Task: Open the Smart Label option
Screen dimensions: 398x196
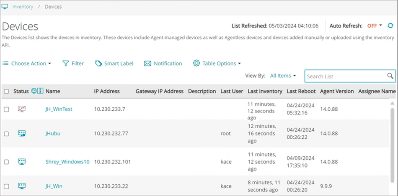Action: (x=114, y=64)
